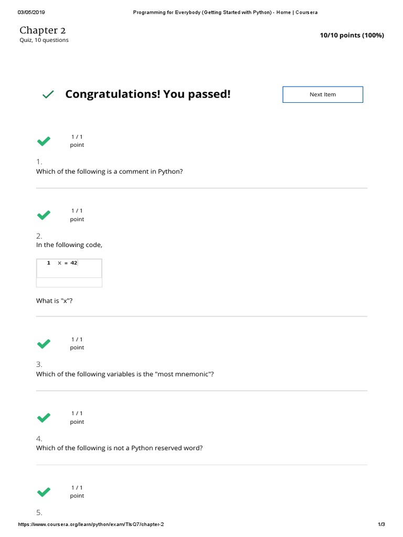The width and height of the screenshot is (403, 537).
Task: Click the green checkmark for question 4
Action: point(44,417)
